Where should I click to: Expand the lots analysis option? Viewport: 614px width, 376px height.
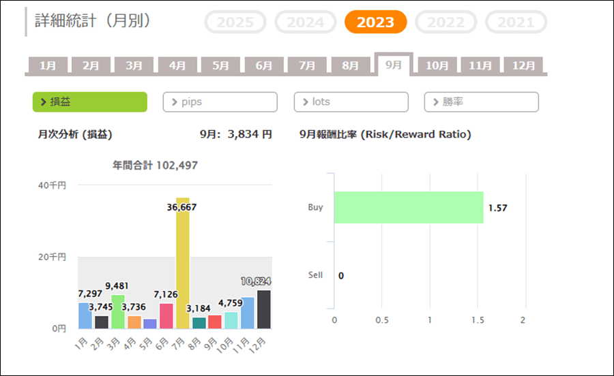[x=351, y=102]
